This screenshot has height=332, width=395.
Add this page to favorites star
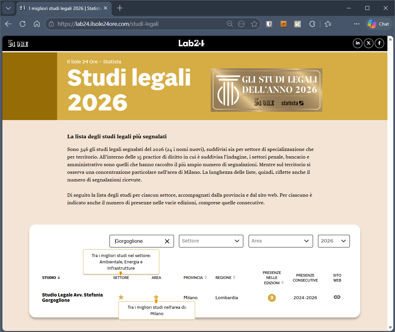(x=254, y=24)
